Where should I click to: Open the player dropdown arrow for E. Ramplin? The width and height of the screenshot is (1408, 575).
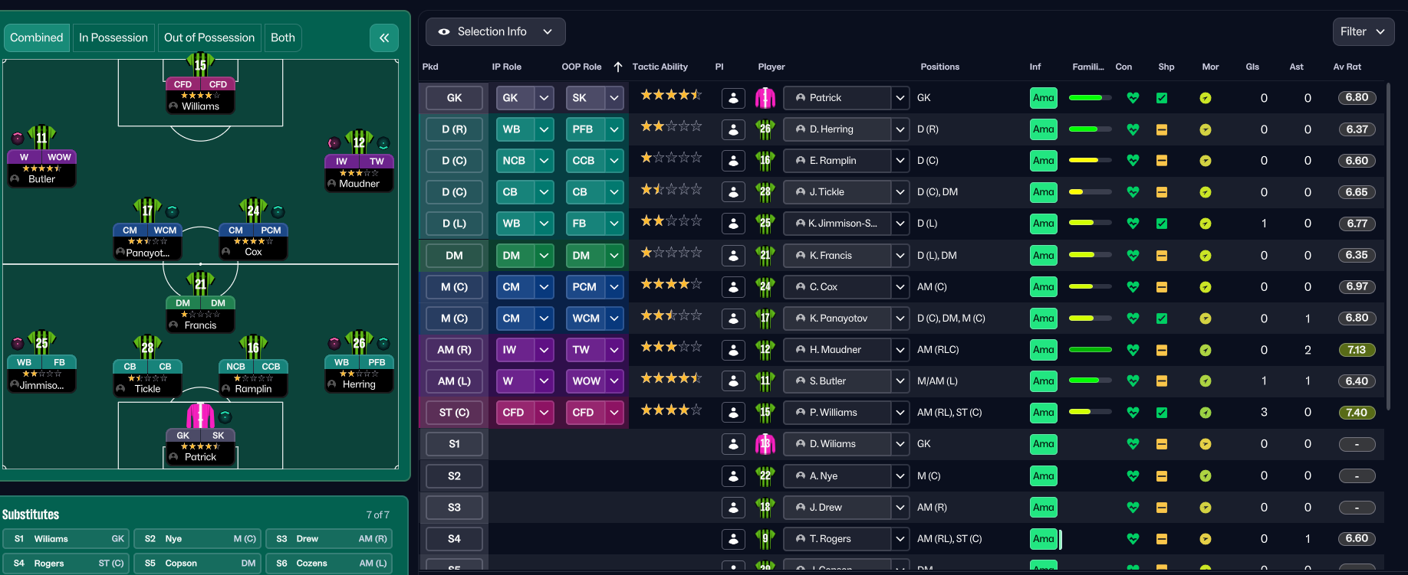pos(900,161)
